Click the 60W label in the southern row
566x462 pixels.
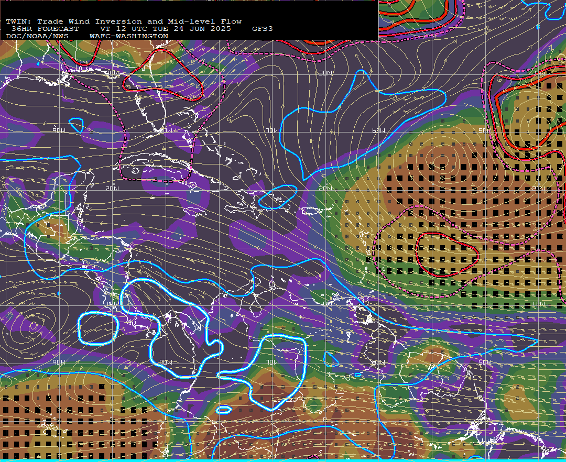coord(379,362)
